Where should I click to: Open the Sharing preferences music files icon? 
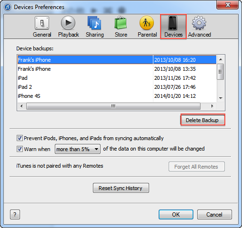pos(94,23)
